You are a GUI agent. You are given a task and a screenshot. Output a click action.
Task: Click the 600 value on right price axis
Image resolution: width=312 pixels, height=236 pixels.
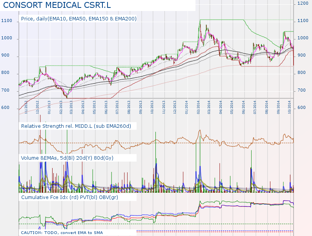[301, 107]
